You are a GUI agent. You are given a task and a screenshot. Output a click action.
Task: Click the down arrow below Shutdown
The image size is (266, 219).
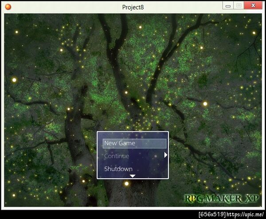133,176
